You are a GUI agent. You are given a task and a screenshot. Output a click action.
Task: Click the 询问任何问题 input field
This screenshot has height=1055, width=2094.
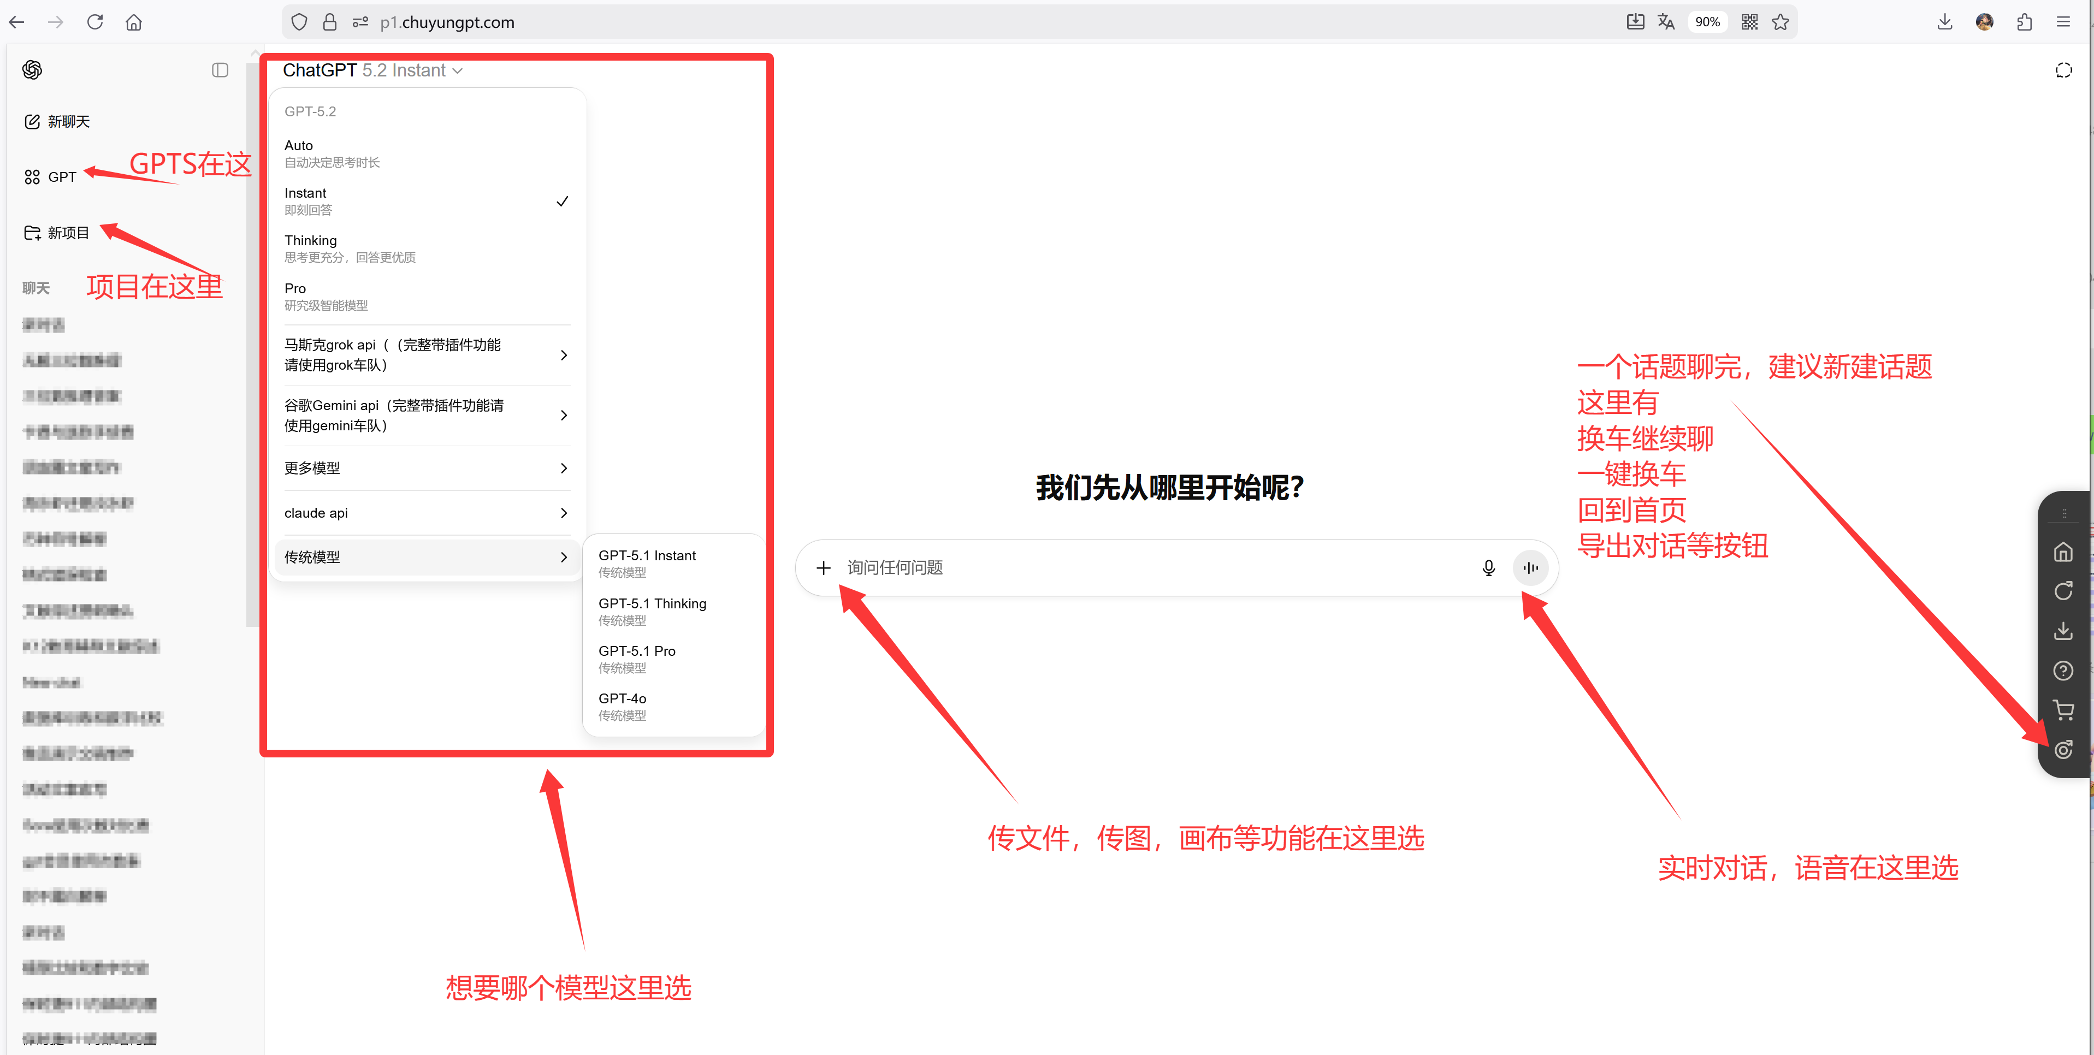click(1138, 567)
